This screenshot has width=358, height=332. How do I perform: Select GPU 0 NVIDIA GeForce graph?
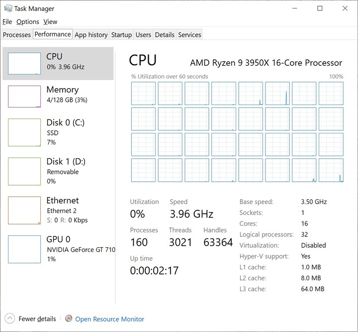click(x=24, y=249)
